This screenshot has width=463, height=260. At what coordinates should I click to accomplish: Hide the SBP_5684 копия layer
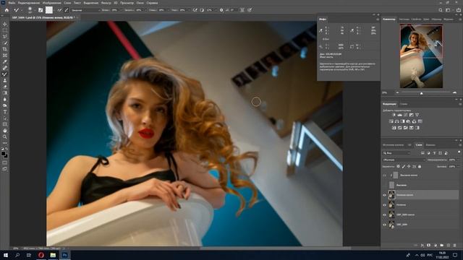pos(384,215)
